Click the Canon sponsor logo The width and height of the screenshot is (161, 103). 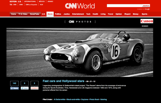147,21
